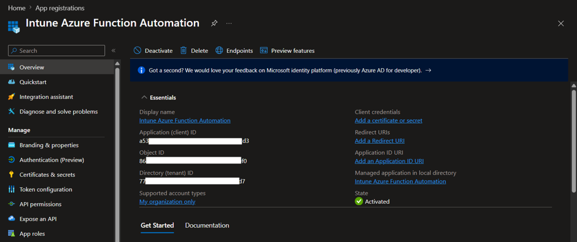Viewport: 577px width, 242px height.
Task: Click the sidebar Search box
Action: [56, 50]
